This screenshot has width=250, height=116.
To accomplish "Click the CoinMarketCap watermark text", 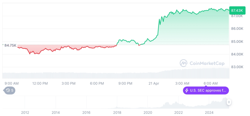I will 207,63.
